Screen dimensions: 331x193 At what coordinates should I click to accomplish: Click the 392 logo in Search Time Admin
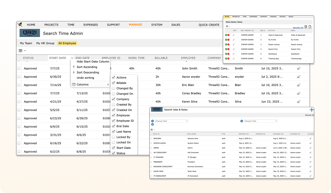(x=30, y=33)
